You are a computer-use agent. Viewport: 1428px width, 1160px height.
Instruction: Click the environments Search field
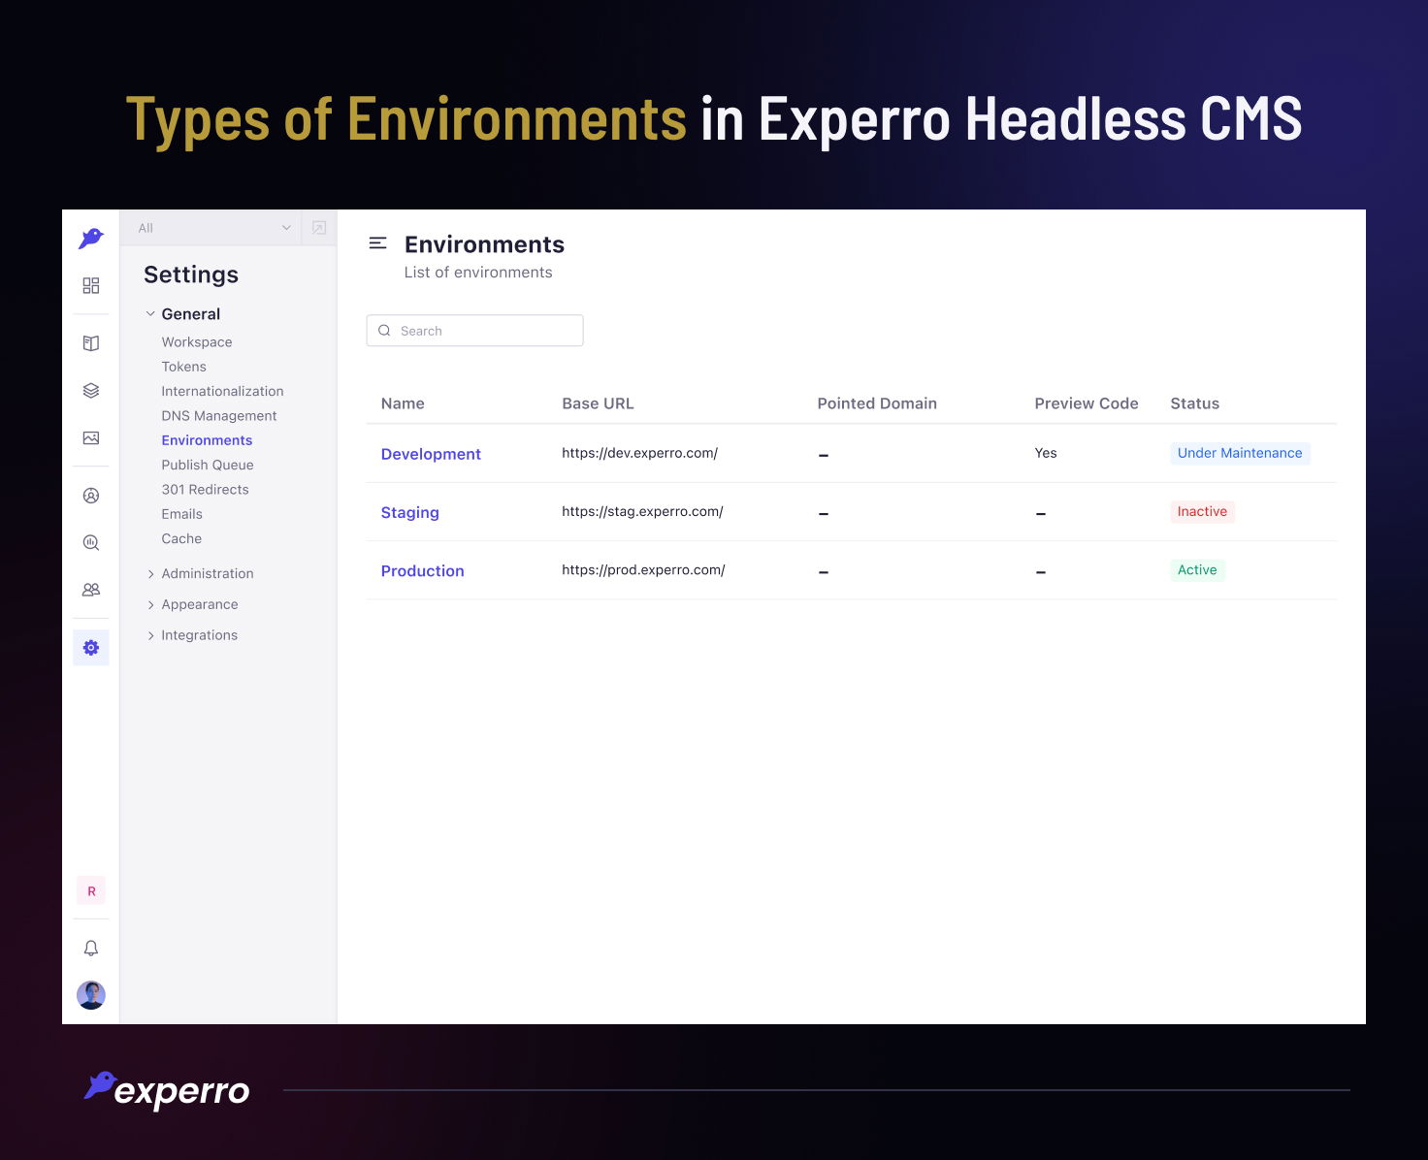(475, 331)
